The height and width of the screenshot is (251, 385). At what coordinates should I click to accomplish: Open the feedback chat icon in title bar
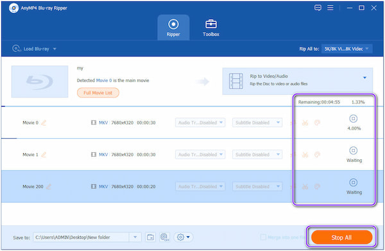pyautogui.click(x=318, y=8)
